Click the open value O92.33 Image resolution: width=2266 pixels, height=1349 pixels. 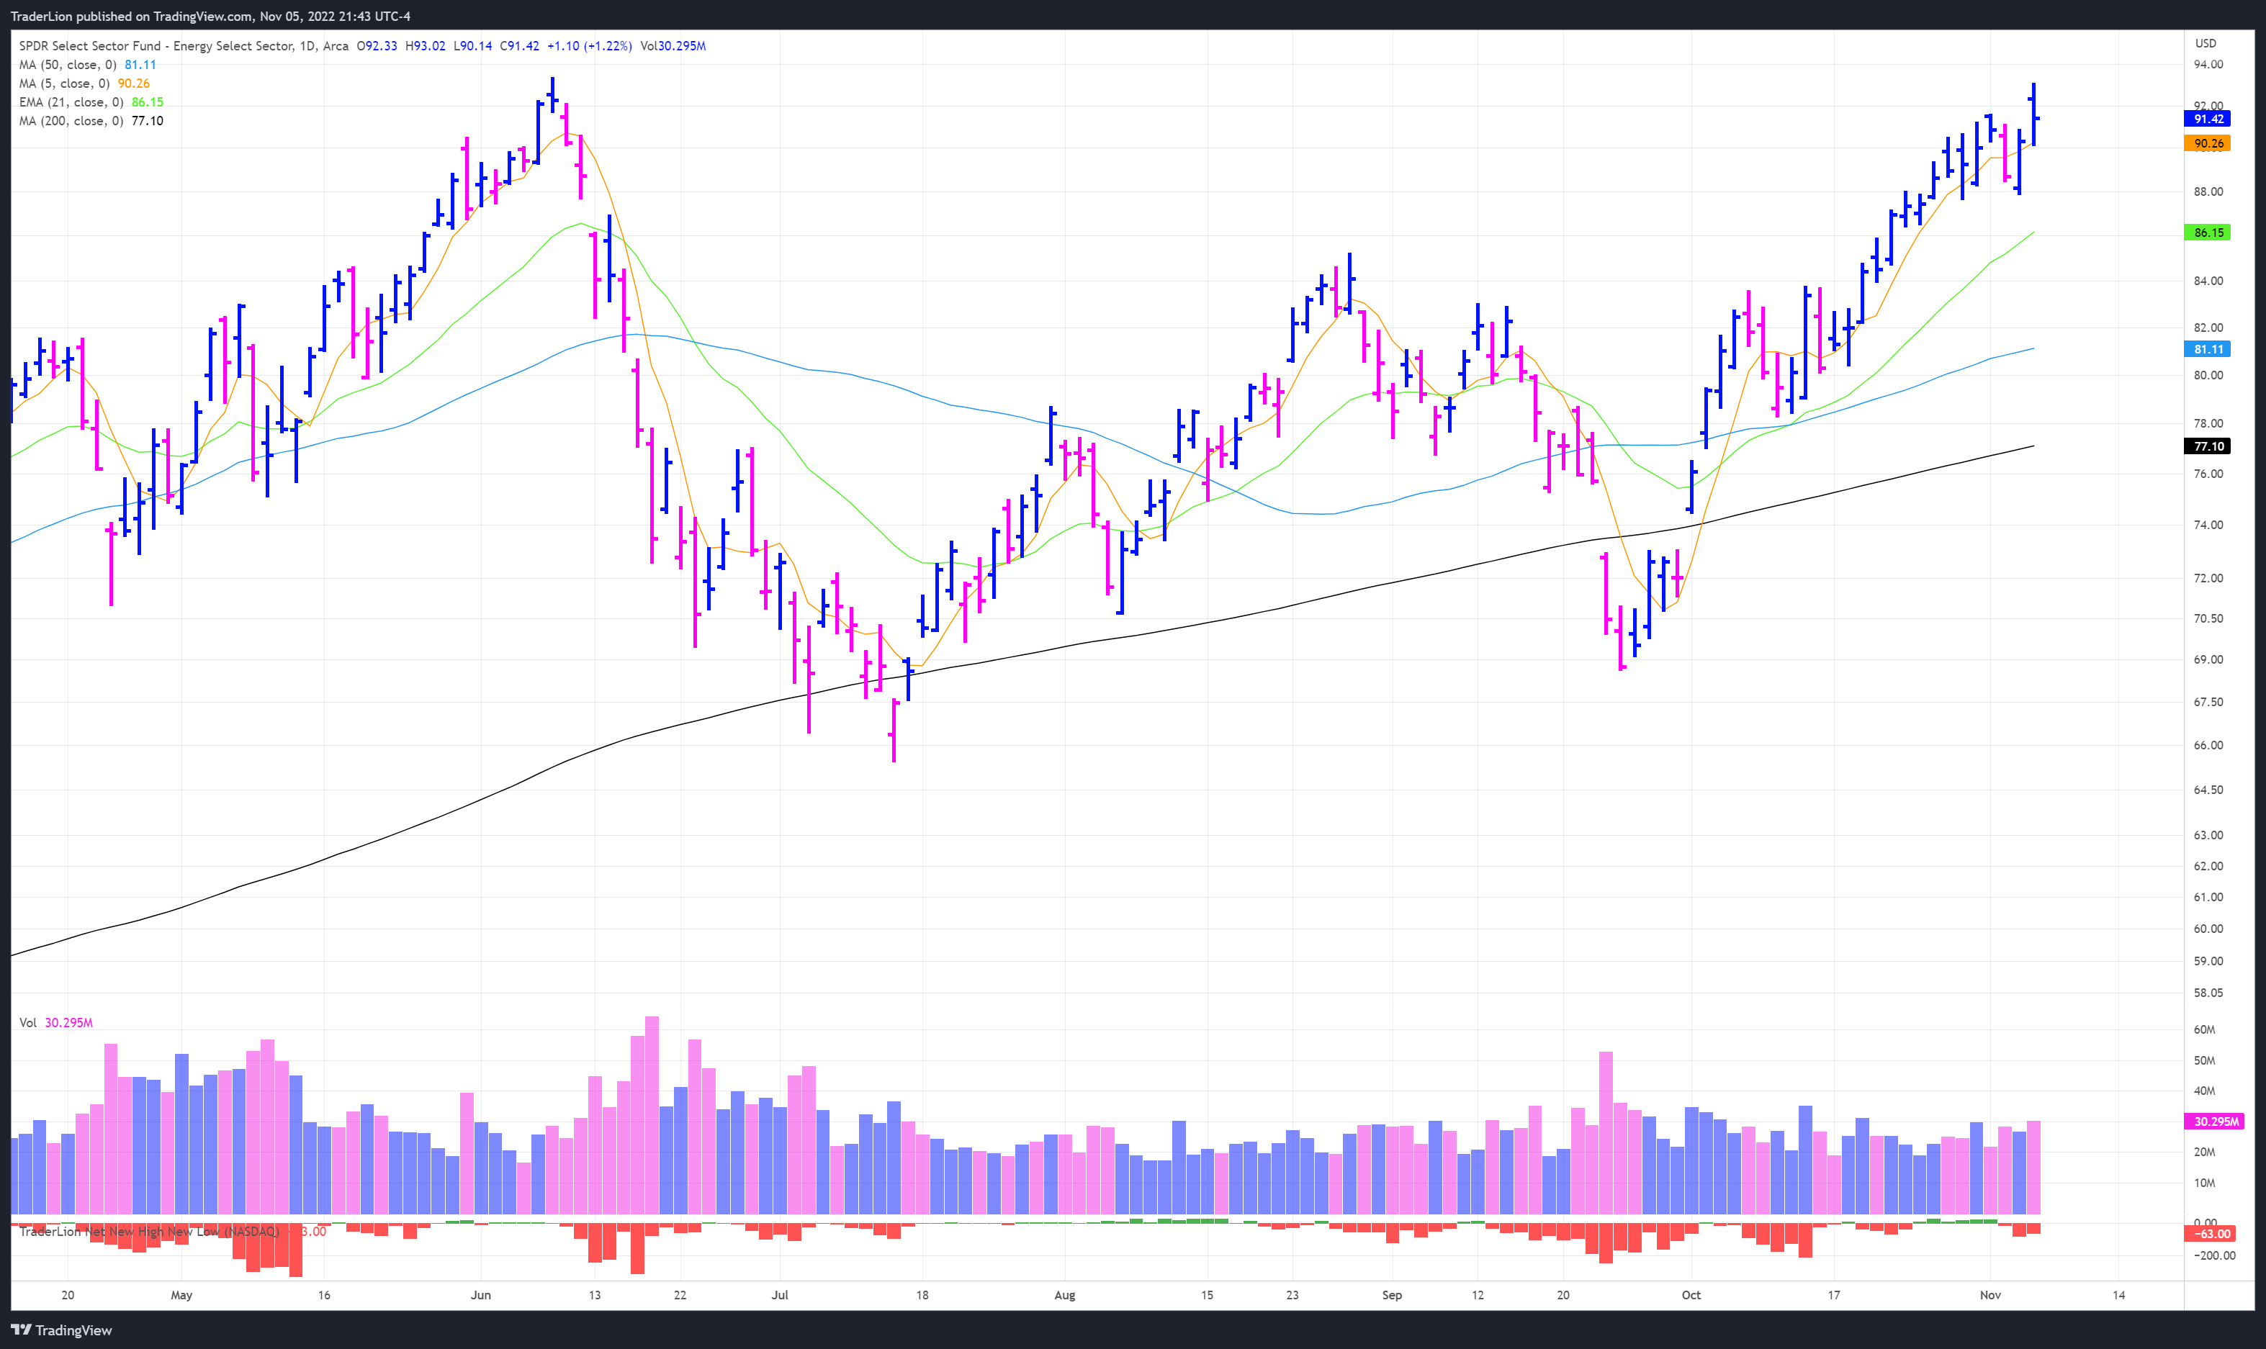[x=377, y=45]
